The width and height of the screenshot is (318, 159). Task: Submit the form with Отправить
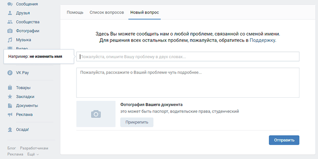pos(284,140)
